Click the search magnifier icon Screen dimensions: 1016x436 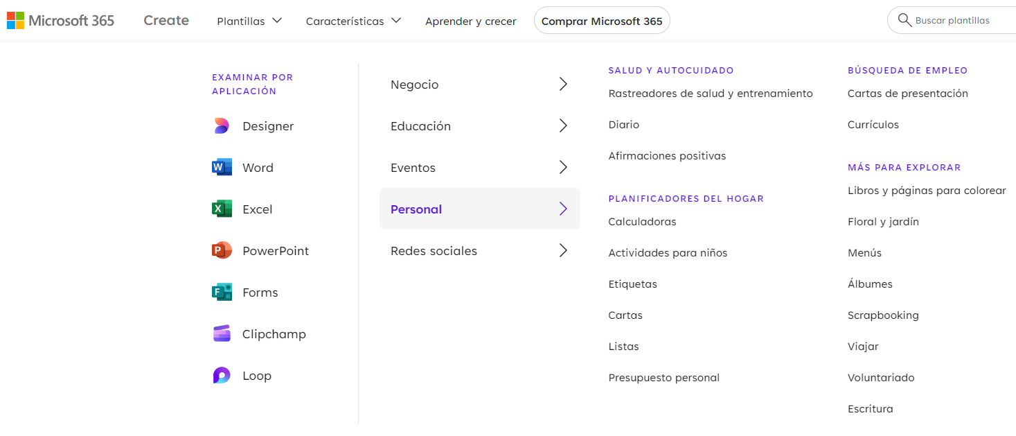[904, 20]
